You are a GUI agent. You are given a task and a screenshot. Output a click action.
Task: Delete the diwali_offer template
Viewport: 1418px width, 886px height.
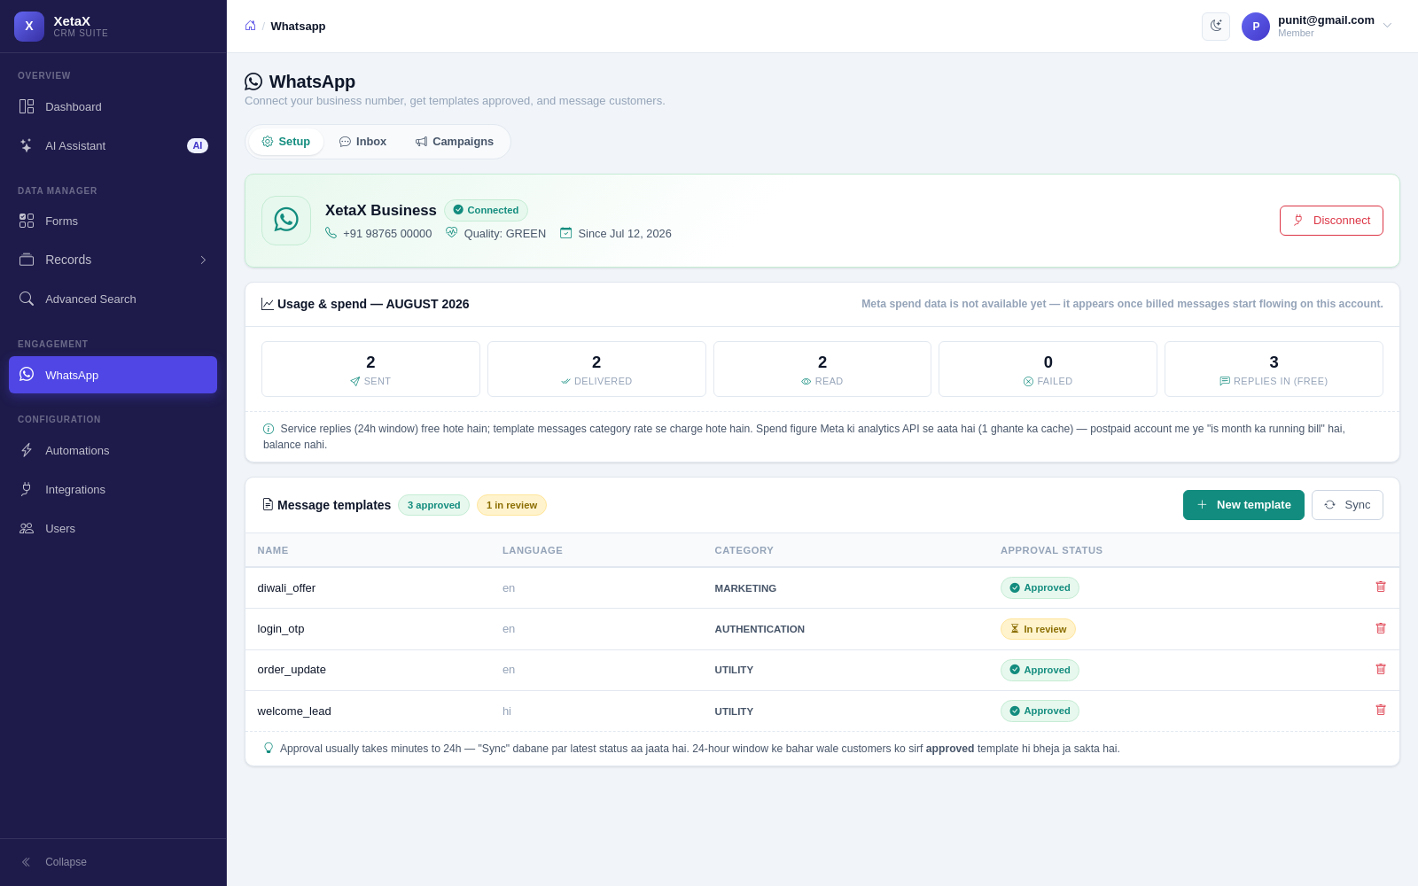[x=1381, y=587]
